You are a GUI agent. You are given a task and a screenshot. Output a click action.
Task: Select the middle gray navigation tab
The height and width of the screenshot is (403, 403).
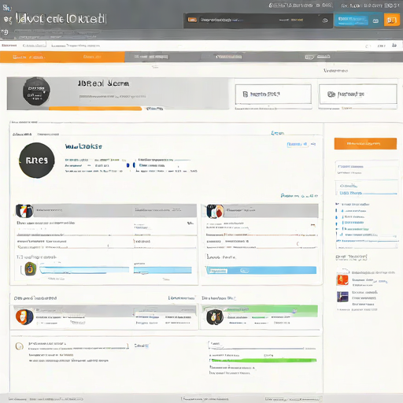point(228,57)
